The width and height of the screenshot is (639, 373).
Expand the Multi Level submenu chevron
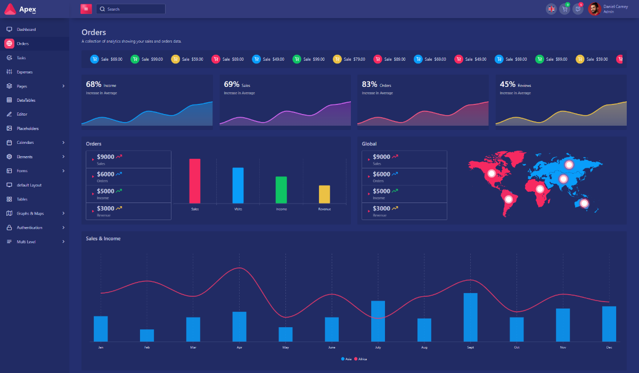63,242
